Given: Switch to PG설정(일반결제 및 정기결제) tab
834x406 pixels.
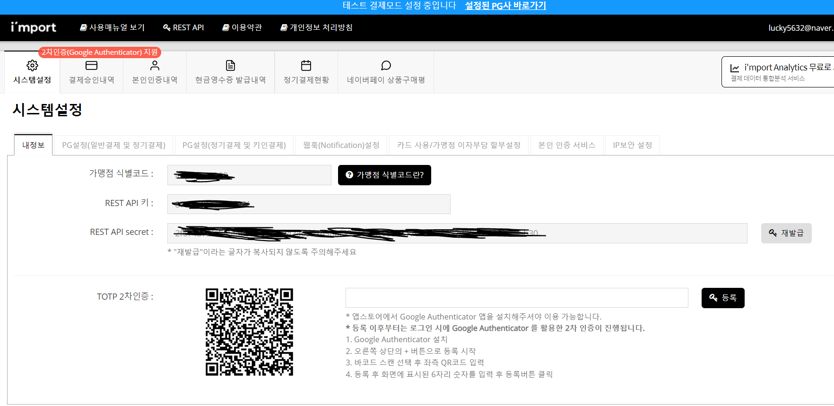Looking at the screenshot, I should (114, 145).
